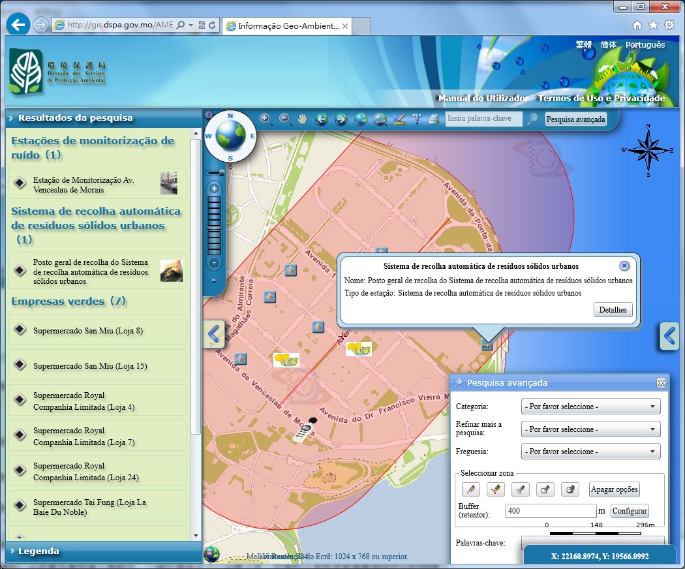The height and width of the screenshot is (569, 685).
Task: Collapse the left results panel arrow
Action: (214, 334)
